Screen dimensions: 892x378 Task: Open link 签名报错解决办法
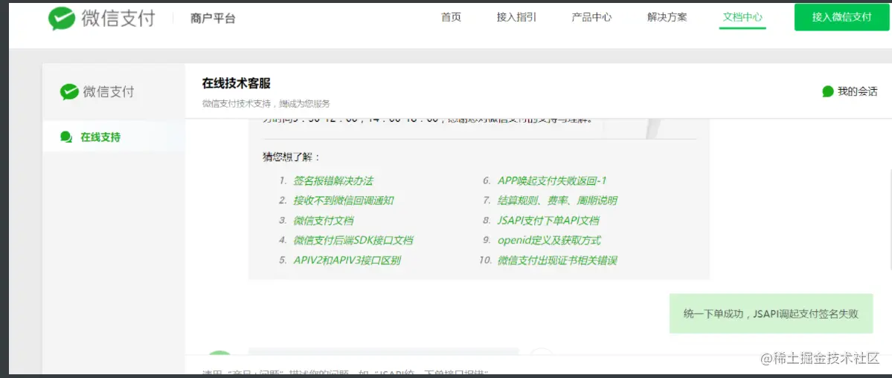[x=333, y=181]
